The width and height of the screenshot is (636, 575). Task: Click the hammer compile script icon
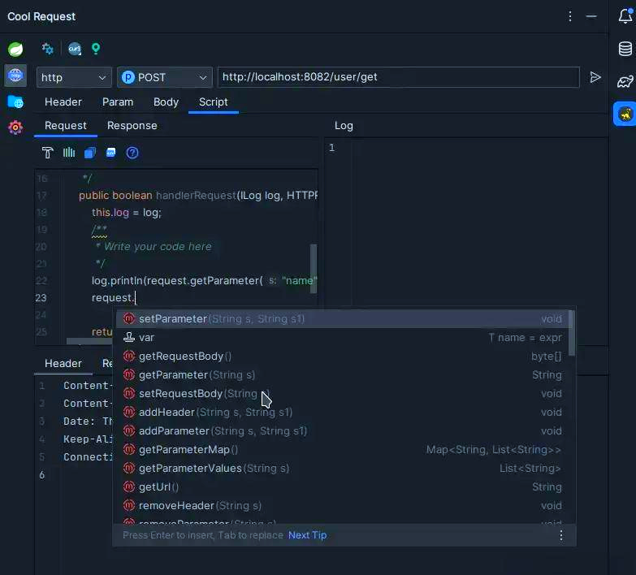[47, 153]
